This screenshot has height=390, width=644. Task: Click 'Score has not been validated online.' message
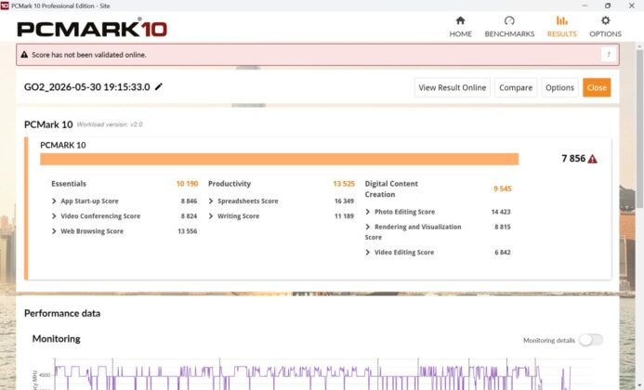88,55
